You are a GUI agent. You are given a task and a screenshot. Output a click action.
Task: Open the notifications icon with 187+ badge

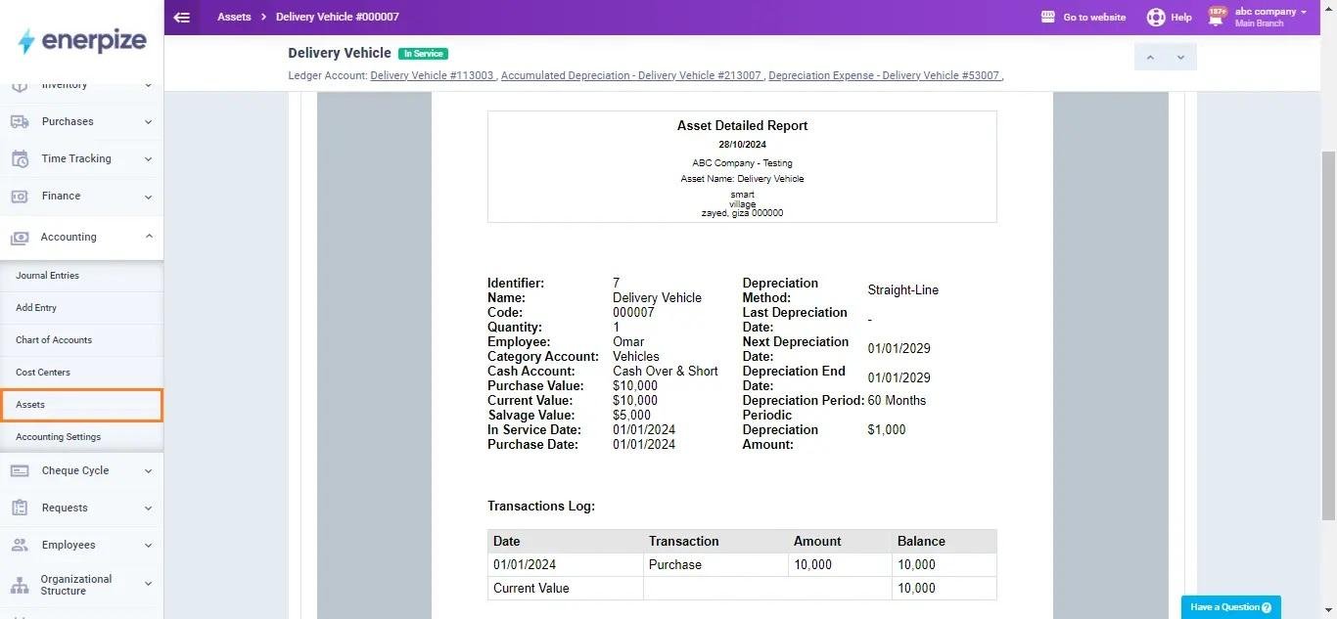[1217, 17]
